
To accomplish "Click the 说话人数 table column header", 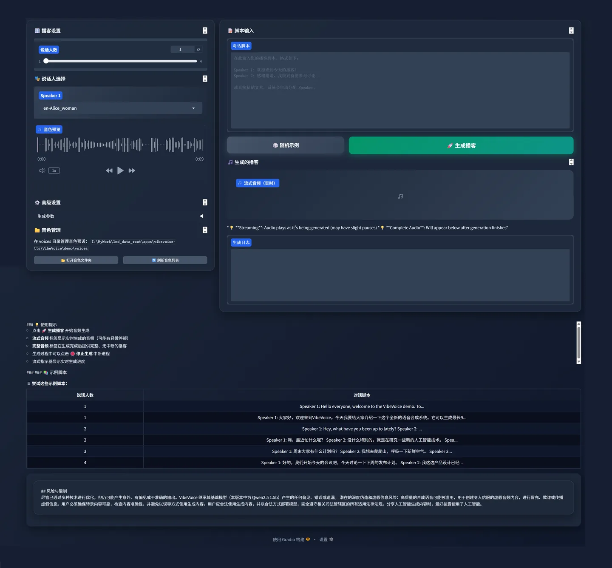I will pos(85,395).
